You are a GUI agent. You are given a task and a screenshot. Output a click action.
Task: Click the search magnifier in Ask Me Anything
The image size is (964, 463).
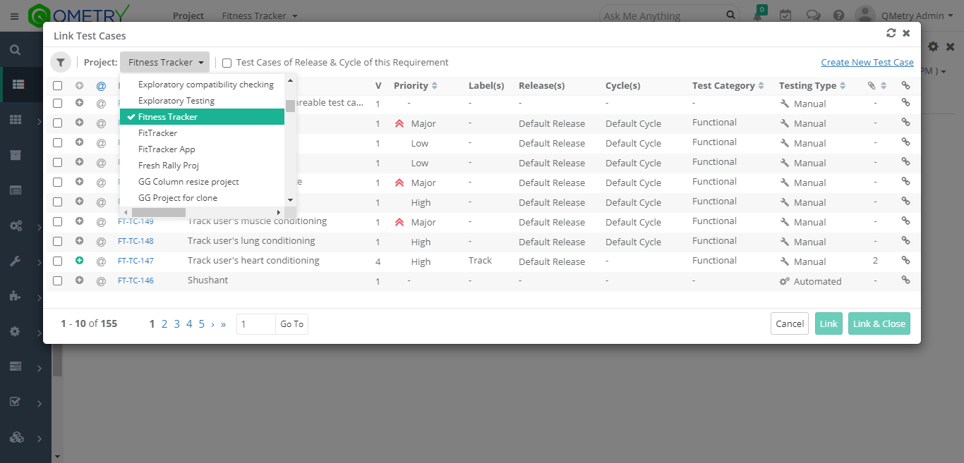pos(730,15)
